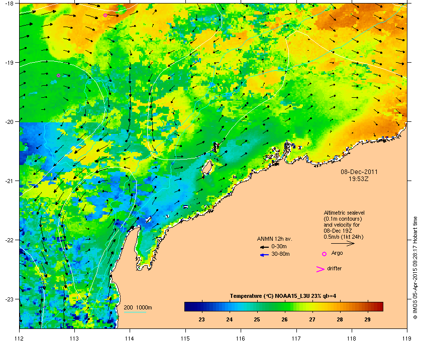Click the green 26°C section of colorbar

[284, 306]
